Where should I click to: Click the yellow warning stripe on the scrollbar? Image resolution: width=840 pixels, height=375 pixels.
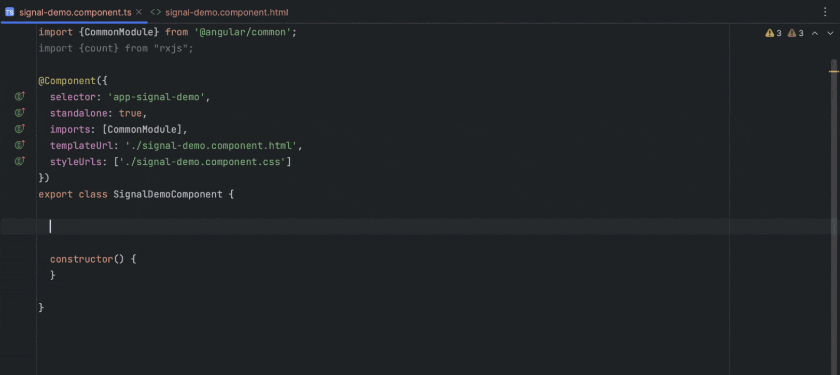click(834, 71)
